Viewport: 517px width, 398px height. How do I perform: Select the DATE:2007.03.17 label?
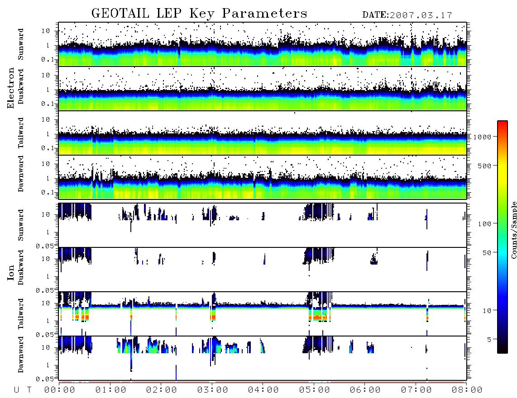(407, 15)
